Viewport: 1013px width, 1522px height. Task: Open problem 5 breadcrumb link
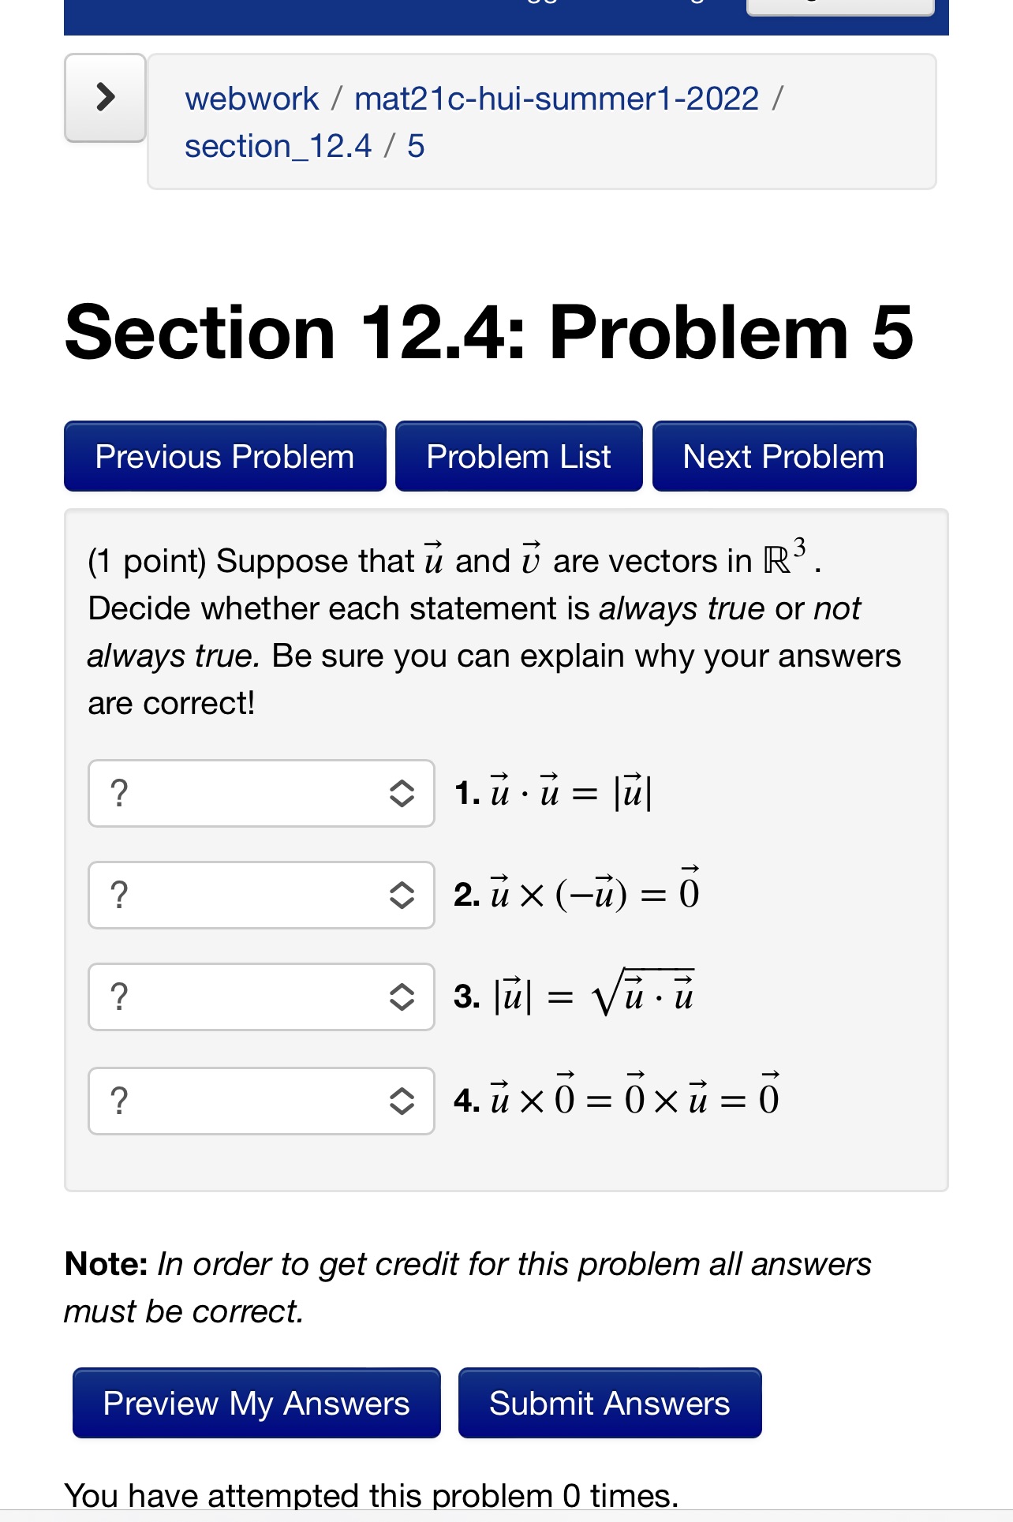[x=416, y=145]
